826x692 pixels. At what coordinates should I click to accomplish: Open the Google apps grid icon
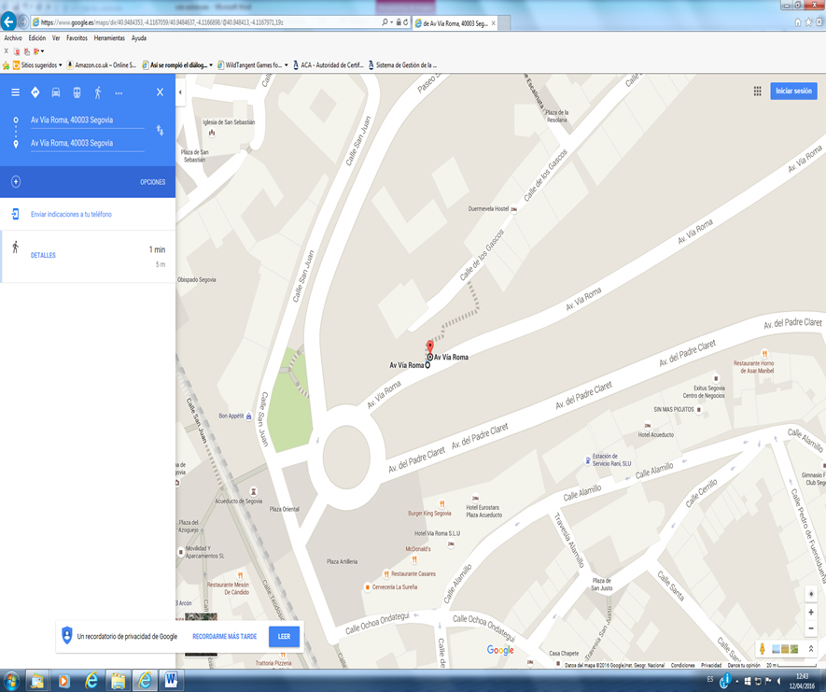(757, 91)
